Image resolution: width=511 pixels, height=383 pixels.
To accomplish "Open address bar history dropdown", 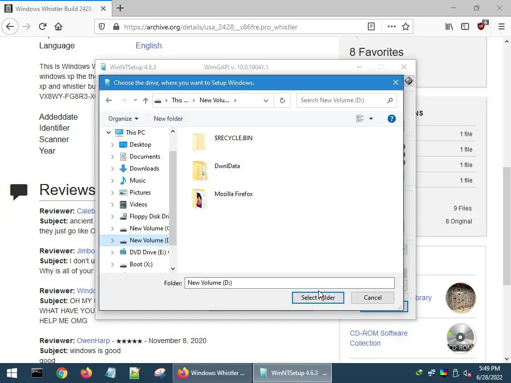I will pyautogui.click(x=266, y=100).
